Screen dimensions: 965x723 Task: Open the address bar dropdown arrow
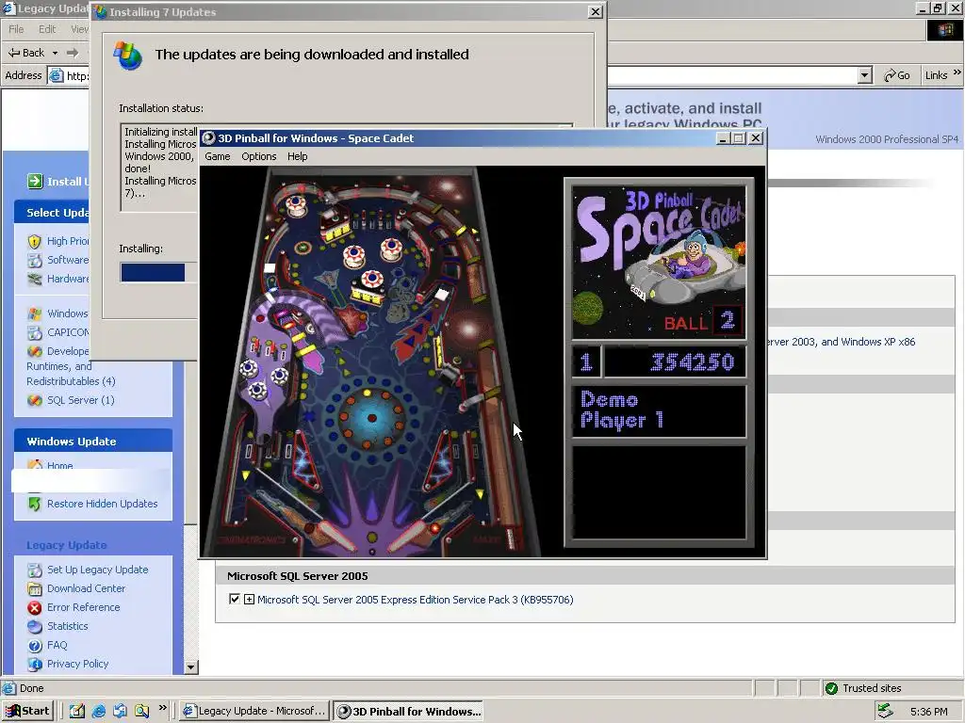point(865,75)
